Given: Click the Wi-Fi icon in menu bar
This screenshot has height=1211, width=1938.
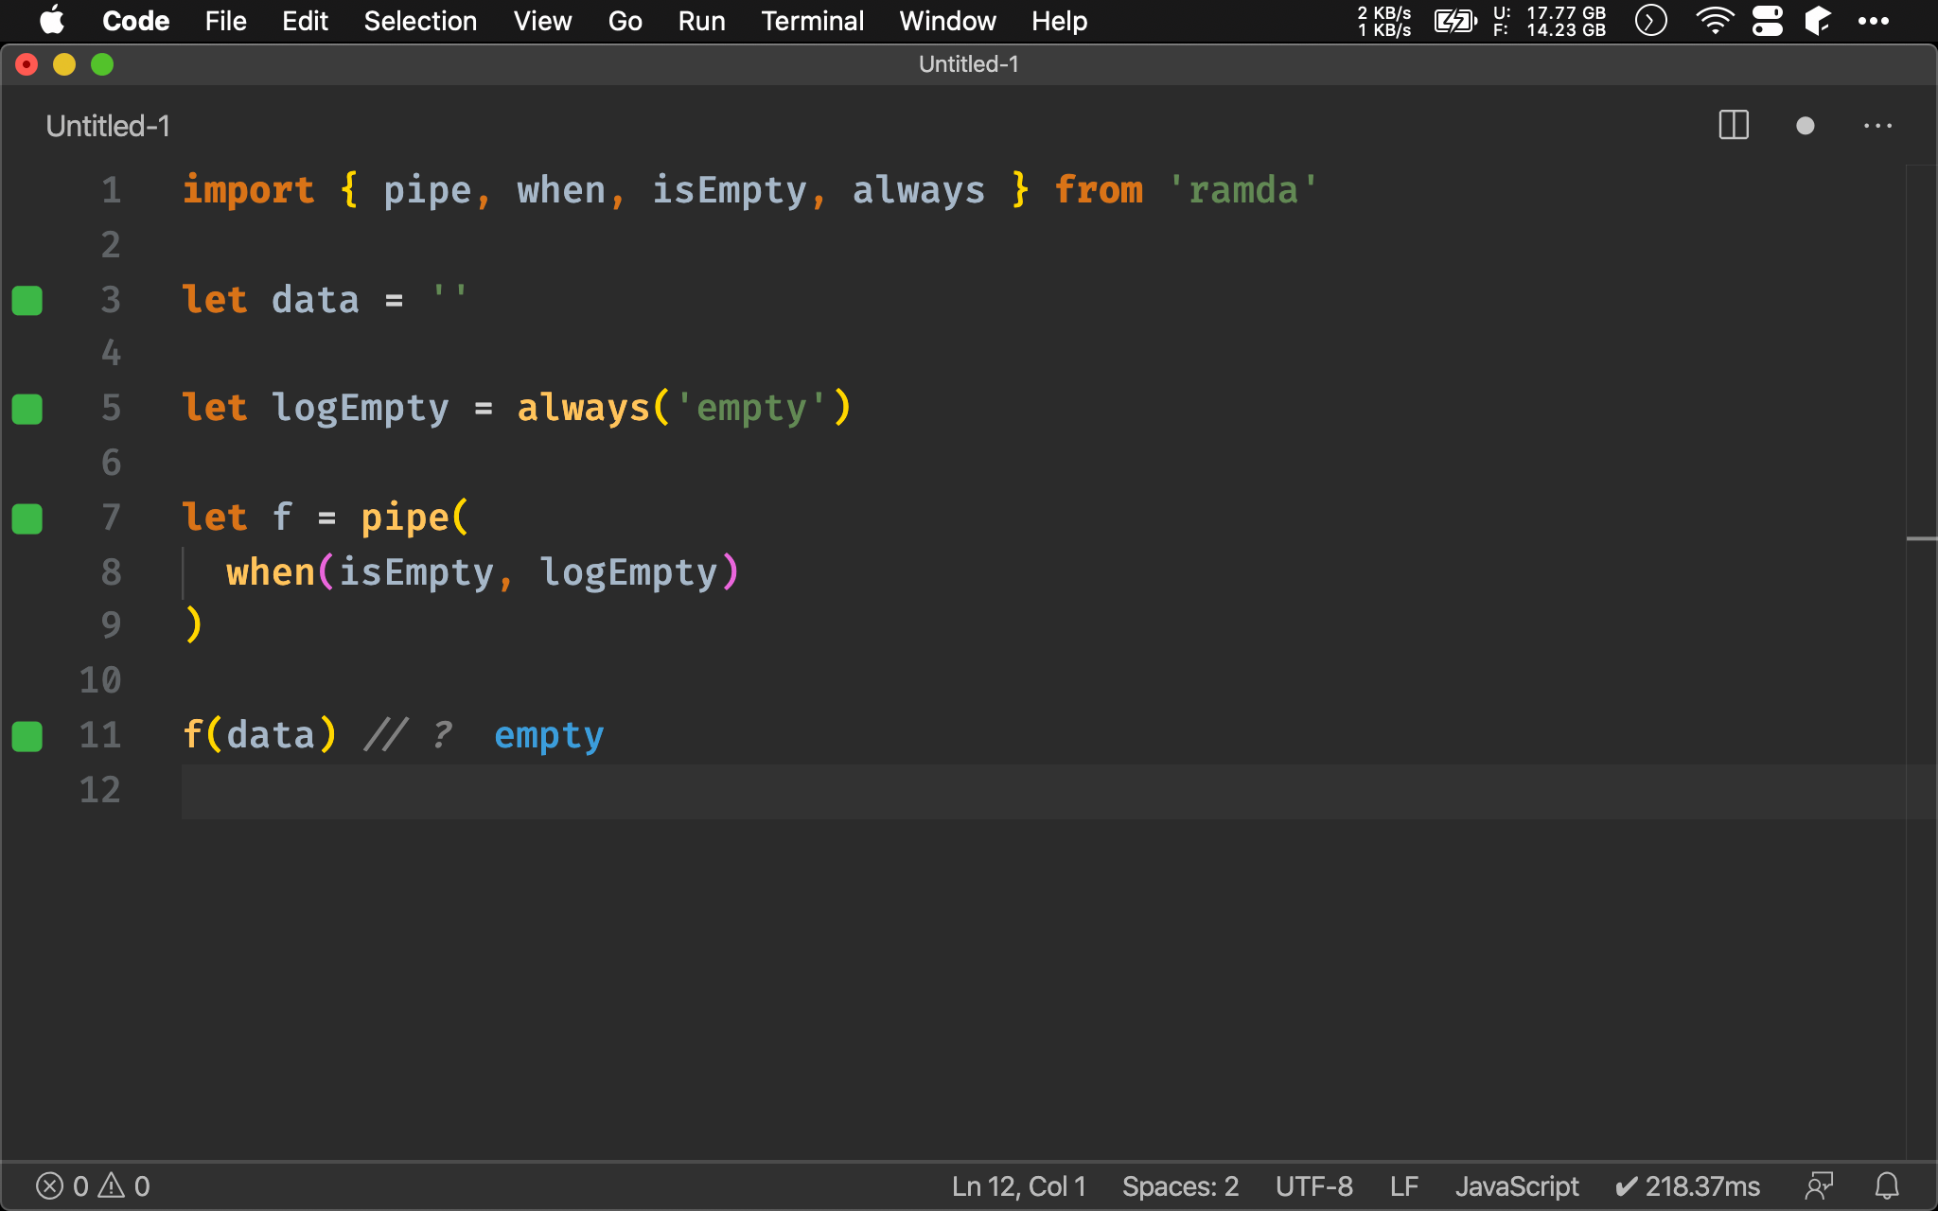Looking at the screenshot, I should (x=1715, y=21).
